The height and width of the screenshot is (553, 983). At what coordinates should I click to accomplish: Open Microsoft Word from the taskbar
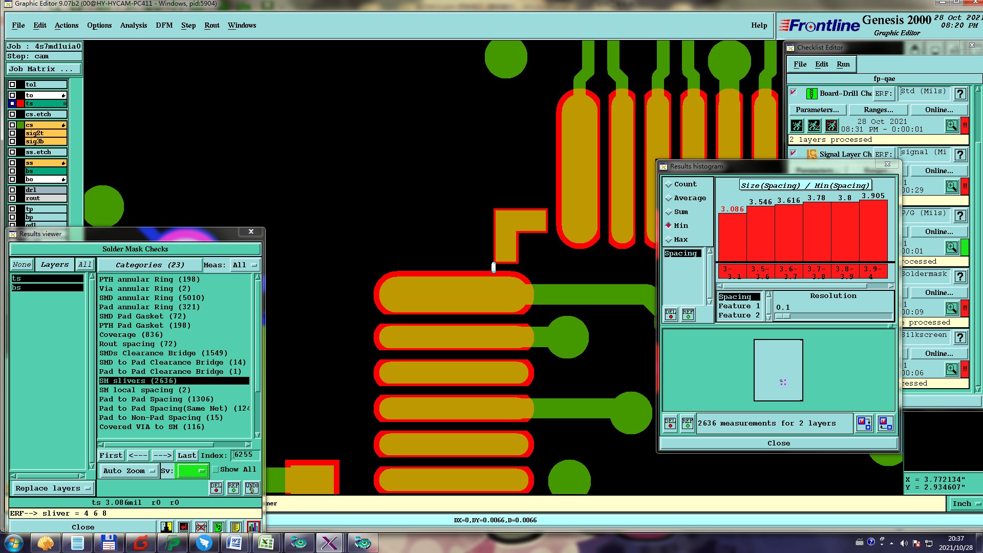coord(235,543)
